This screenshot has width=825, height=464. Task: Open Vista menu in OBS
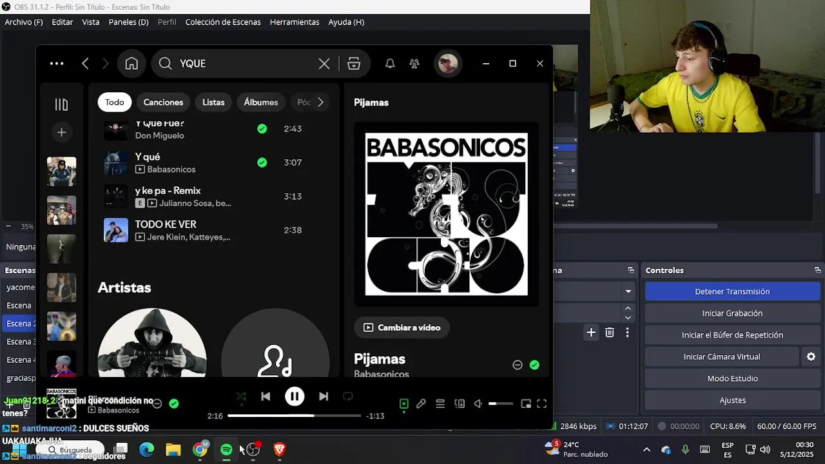point(91,22)
